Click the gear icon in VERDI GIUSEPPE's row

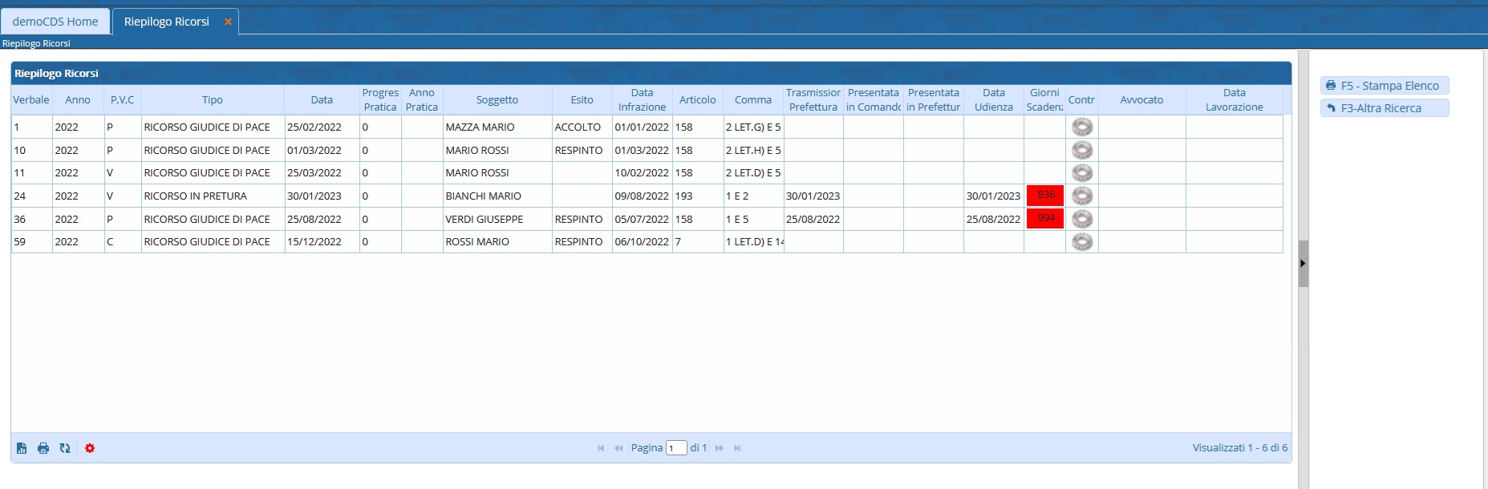coord(1082,219)
